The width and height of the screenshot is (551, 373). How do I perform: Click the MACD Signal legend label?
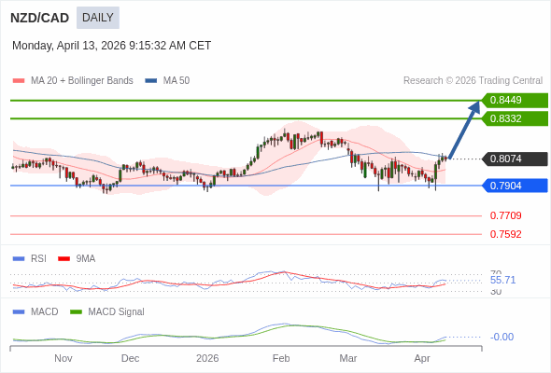pyautogui.click(x=117, y=312)
